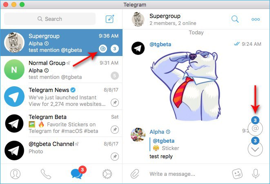Click verified badge next to Telegram News

pyautogui.click(x=73, y=90)
